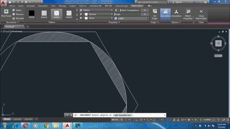Open the Featured Apps ribbon tab

pos(121,6)
